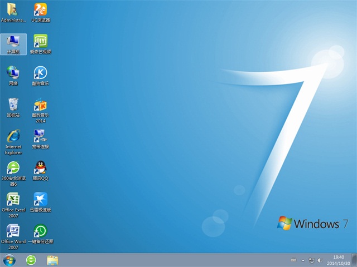357x267 pixels.
Task: Select the 网络 desktop icon
Action: [13, 76]
